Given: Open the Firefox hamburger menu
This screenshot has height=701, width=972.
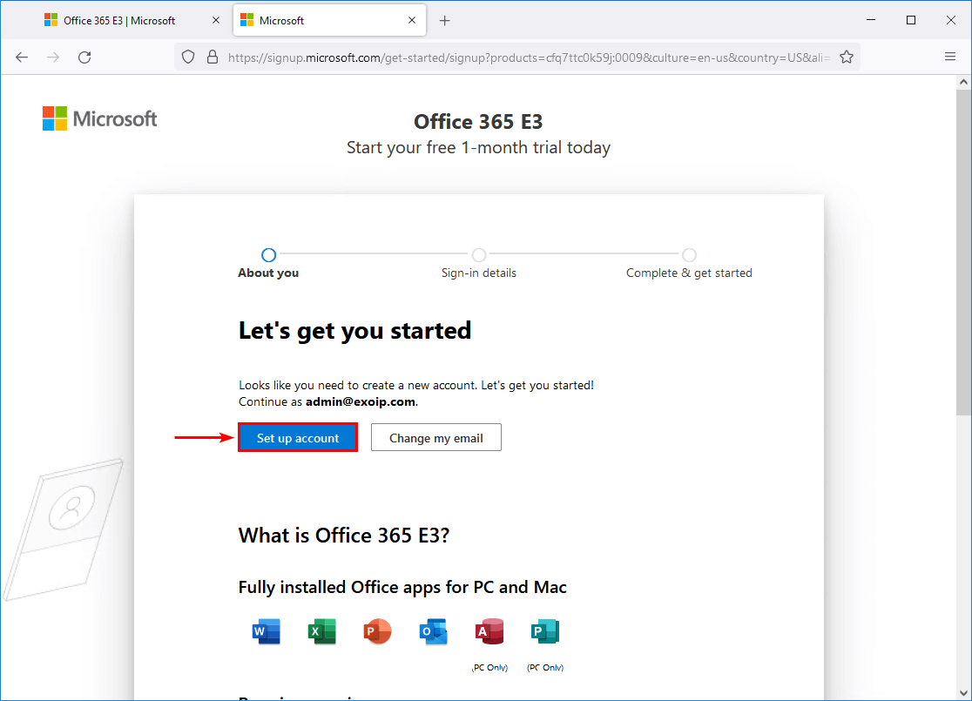Looking at the screenshot, I should click(949, 57).
